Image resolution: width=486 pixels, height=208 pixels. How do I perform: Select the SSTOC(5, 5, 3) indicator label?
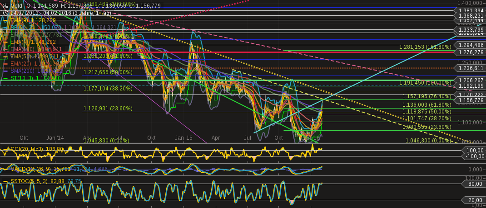pos(29,181)
